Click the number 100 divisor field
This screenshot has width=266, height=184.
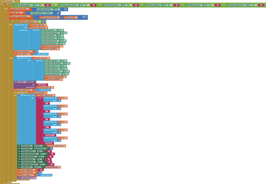click(x=84, y=17)
